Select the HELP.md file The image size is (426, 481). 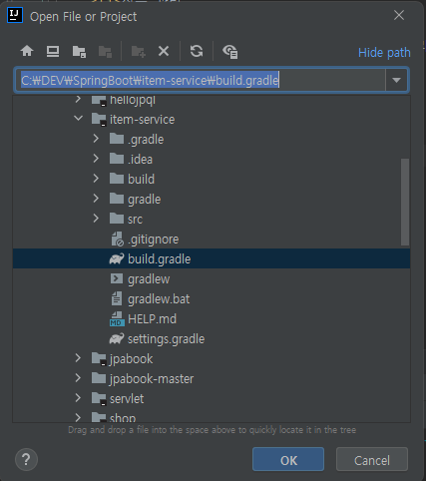pos(212,318)
